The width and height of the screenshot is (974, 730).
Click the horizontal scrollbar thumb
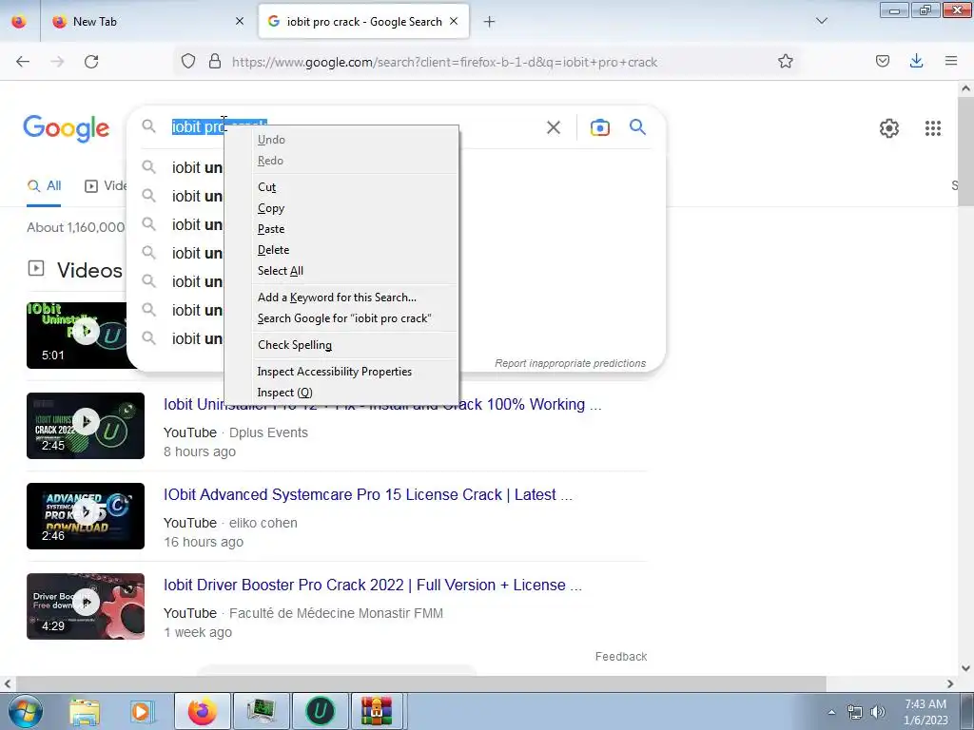[421, 684]
